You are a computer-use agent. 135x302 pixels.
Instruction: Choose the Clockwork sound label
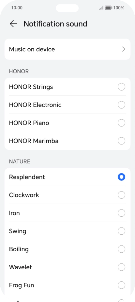(x=24, y=195)
